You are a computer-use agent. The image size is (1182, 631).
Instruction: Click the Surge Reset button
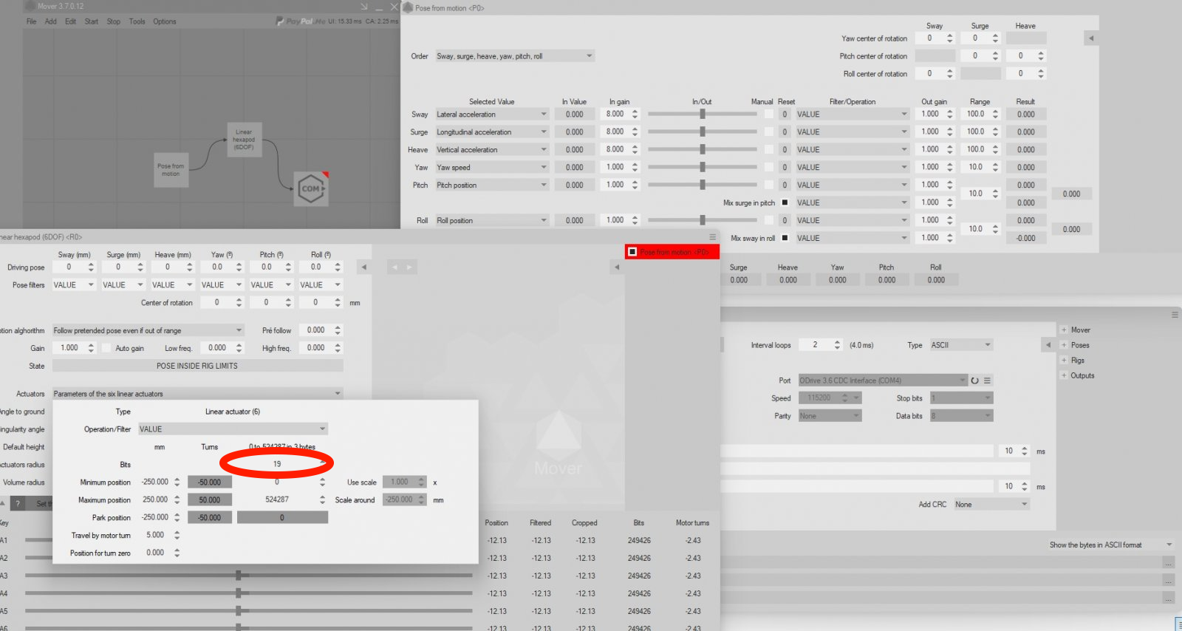[785, 132]
